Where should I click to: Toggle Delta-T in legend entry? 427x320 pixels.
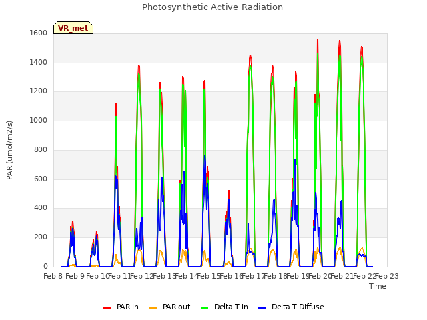pyautogui.click(x=224, y=307)
